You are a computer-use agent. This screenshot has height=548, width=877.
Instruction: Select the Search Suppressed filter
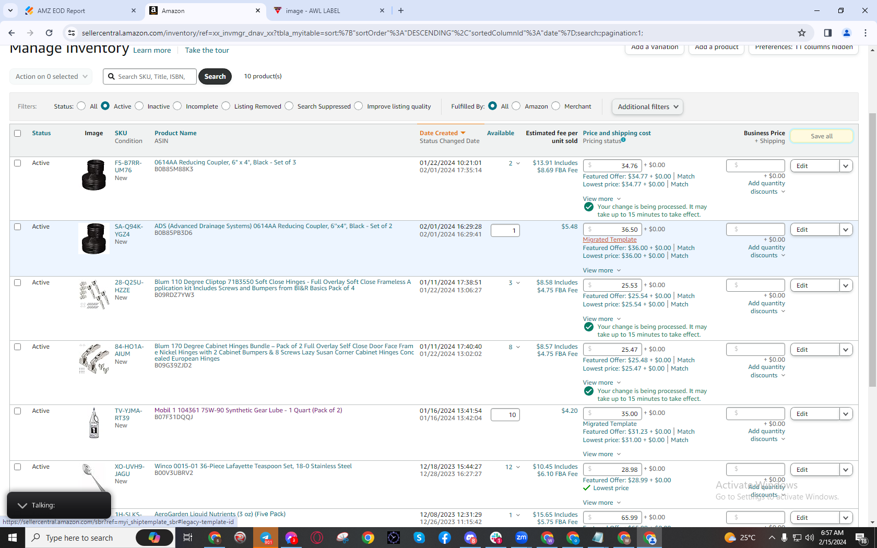289,106
